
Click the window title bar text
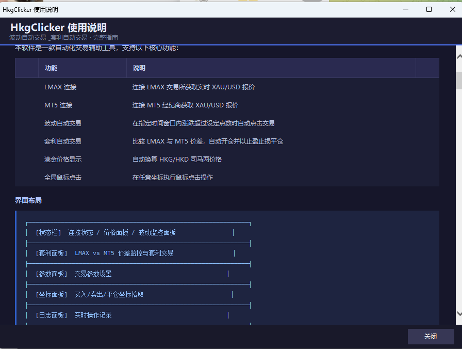tap(30, 10)
